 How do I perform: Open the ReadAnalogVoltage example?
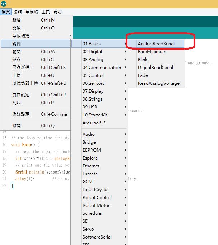155,83
